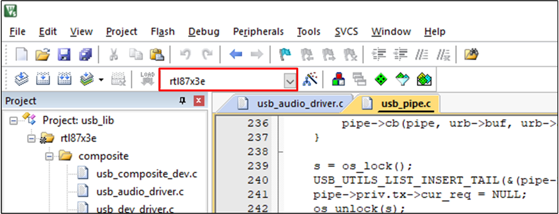Click the Download LOAD icon
559x214 pixels.
tap(148, 78)
